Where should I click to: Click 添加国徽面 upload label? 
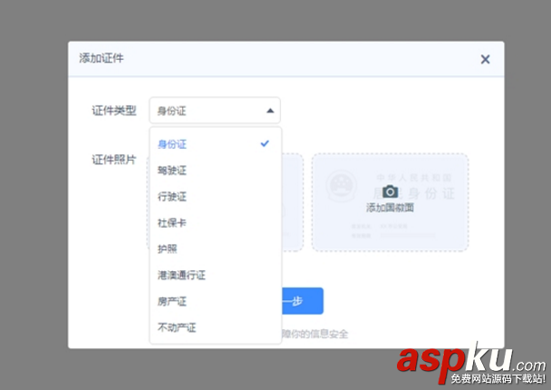[x=390, y=208]
